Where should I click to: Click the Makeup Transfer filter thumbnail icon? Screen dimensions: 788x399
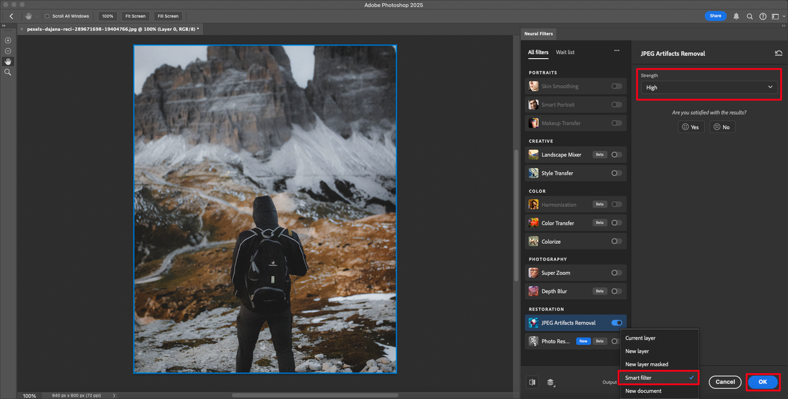533,123
